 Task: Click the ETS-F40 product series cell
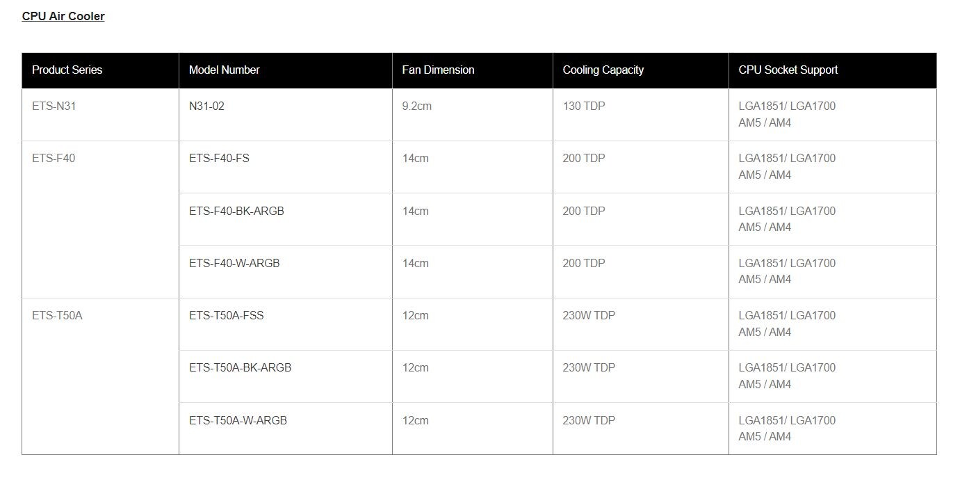click(54, 159)
